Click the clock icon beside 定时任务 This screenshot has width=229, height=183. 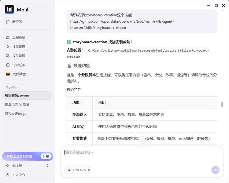point(8,65)
